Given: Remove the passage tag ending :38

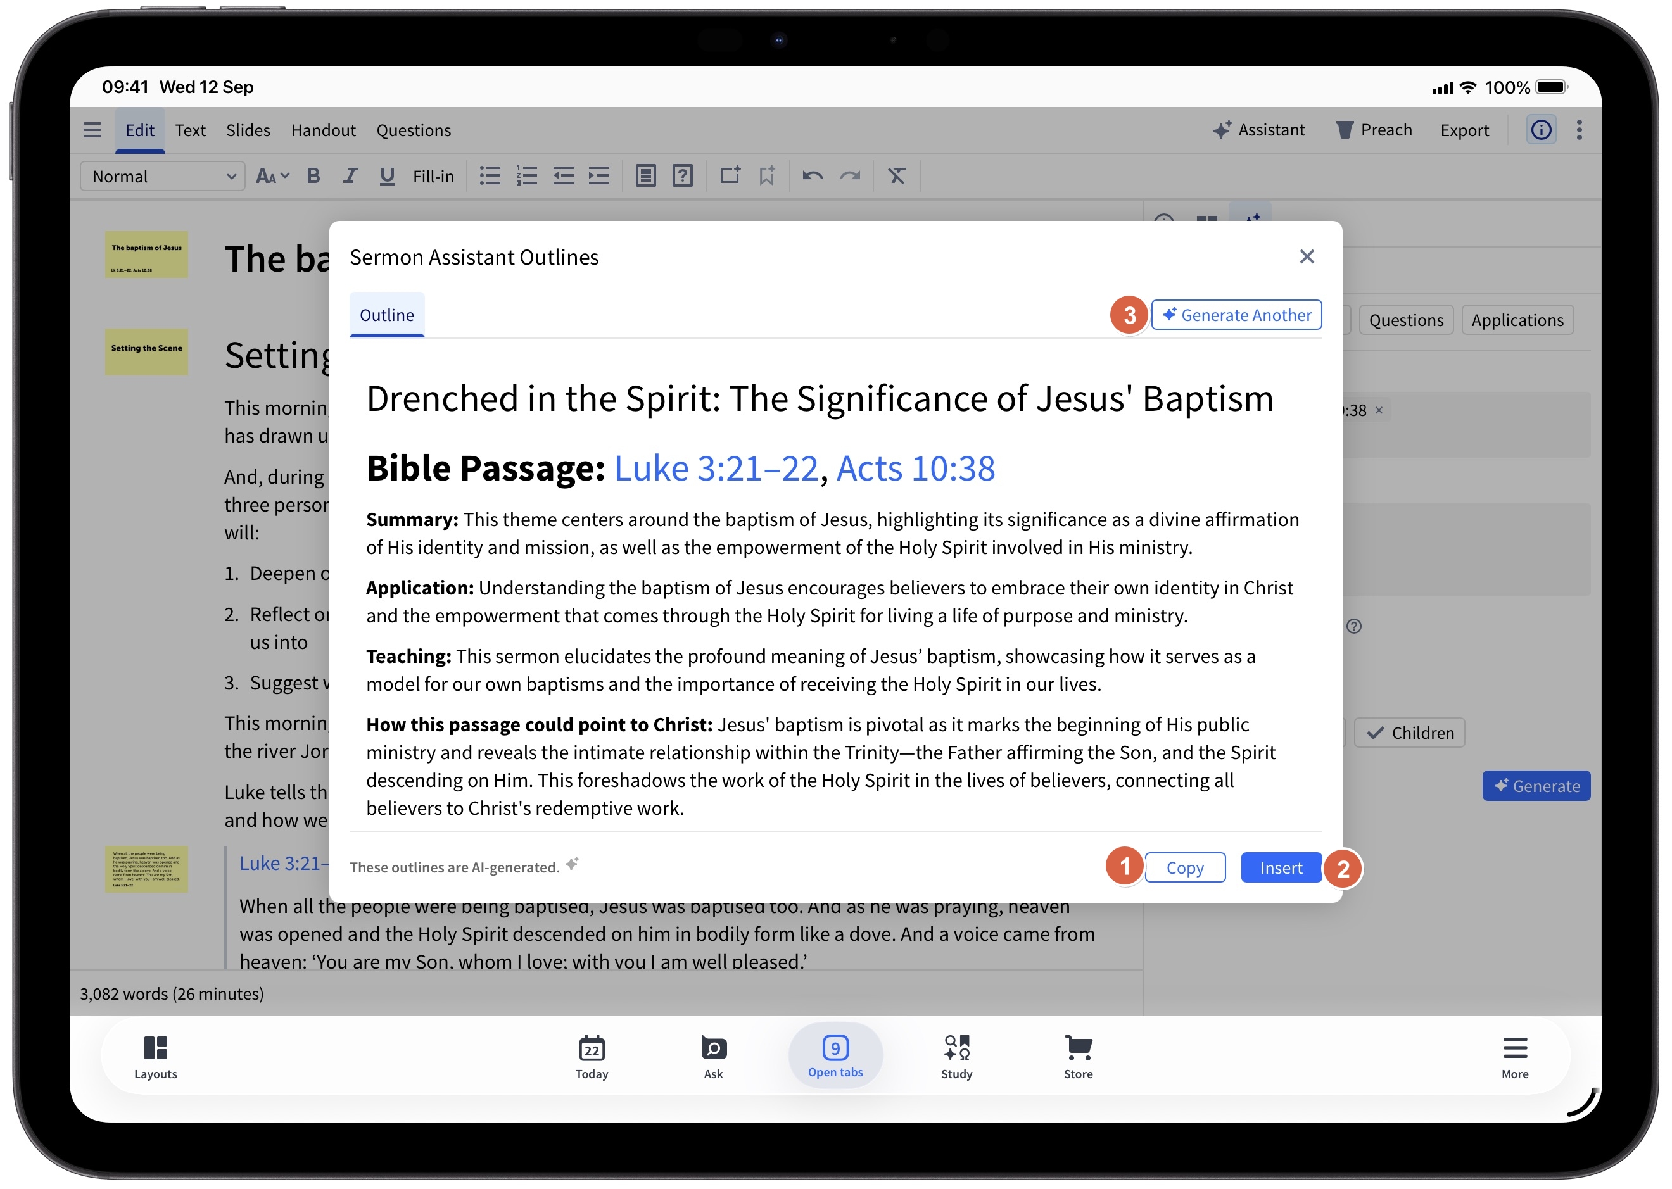Looking at the screenshot, I should [1379, 411].
